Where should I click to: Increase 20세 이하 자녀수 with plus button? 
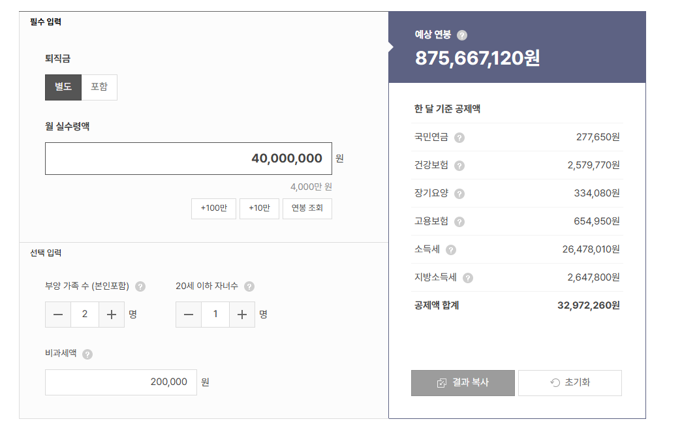(242, 315)
